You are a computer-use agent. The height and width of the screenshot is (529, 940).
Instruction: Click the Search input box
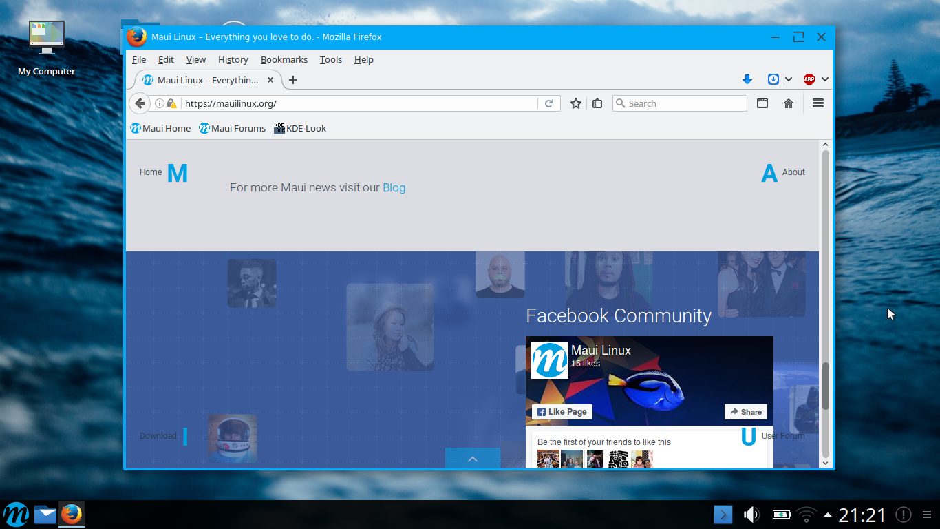click(x=679, y=103)
